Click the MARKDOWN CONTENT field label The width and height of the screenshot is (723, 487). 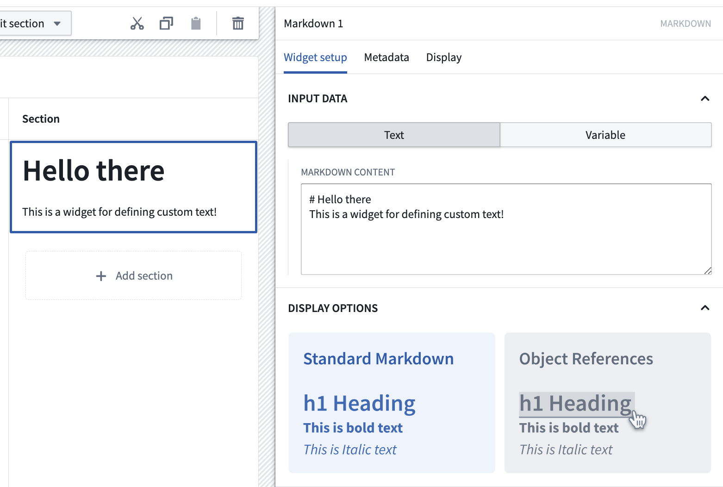pyautogui.click(x=348, y=172)
